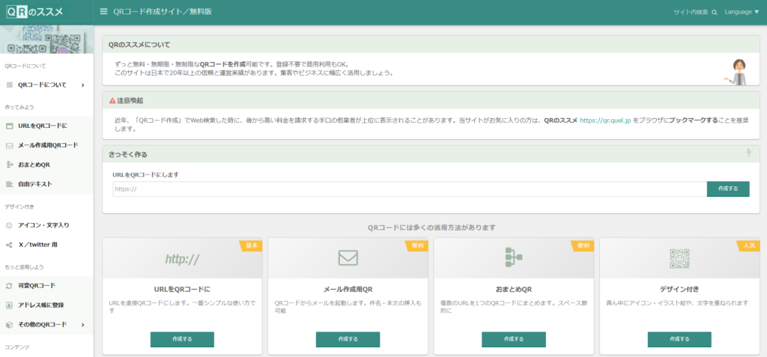This screenshot has width=767, height=357.
Task: Click the 便利 badge on おまとめQR card
Action: 583,246
